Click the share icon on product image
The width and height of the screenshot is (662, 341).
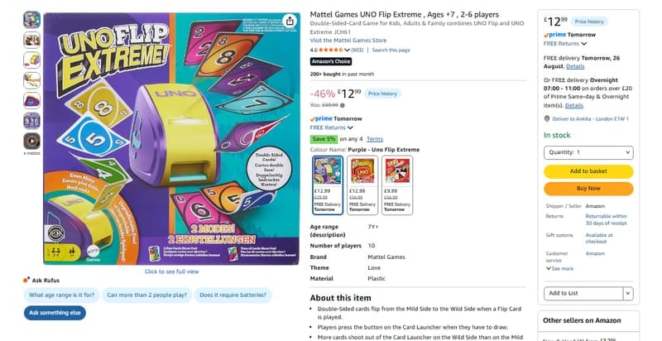(289, 21)
